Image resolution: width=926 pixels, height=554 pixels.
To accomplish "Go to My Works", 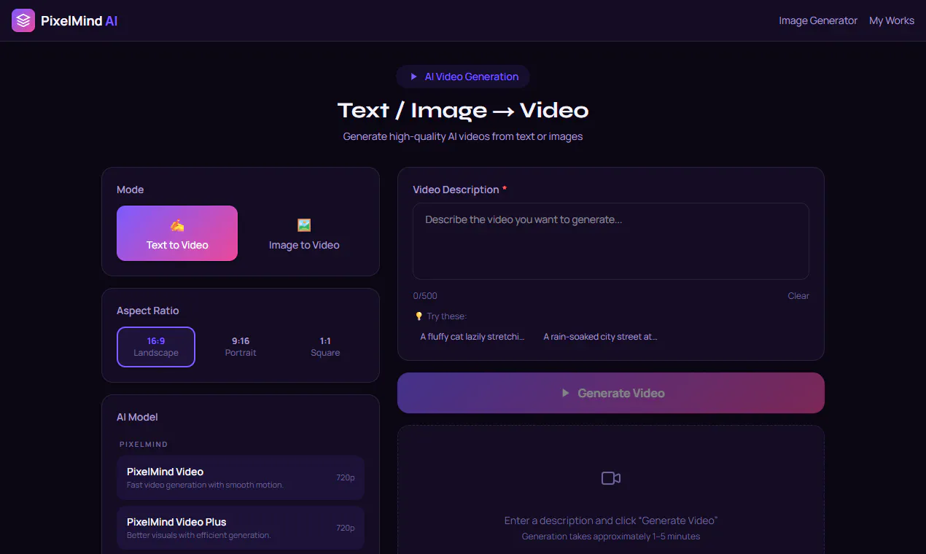I will click(892, 20).
